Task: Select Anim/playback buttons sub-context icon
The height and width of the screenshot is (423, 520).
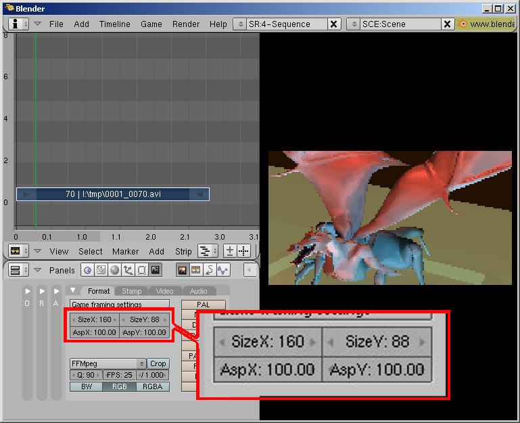Action: (209, 270)
